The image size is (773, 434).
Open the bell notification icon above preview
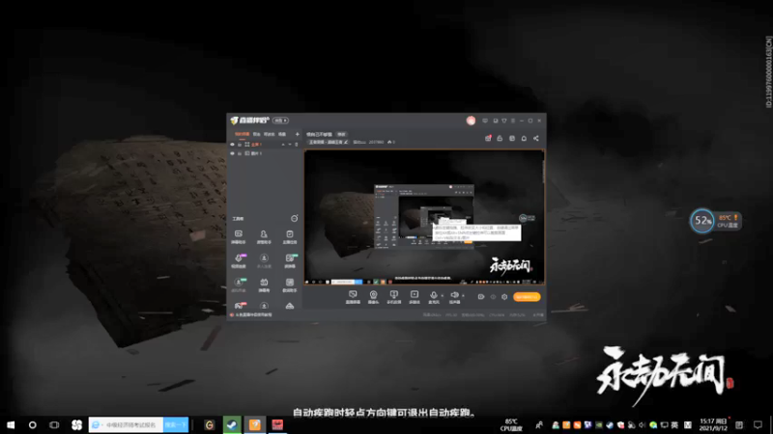[524, 139]
